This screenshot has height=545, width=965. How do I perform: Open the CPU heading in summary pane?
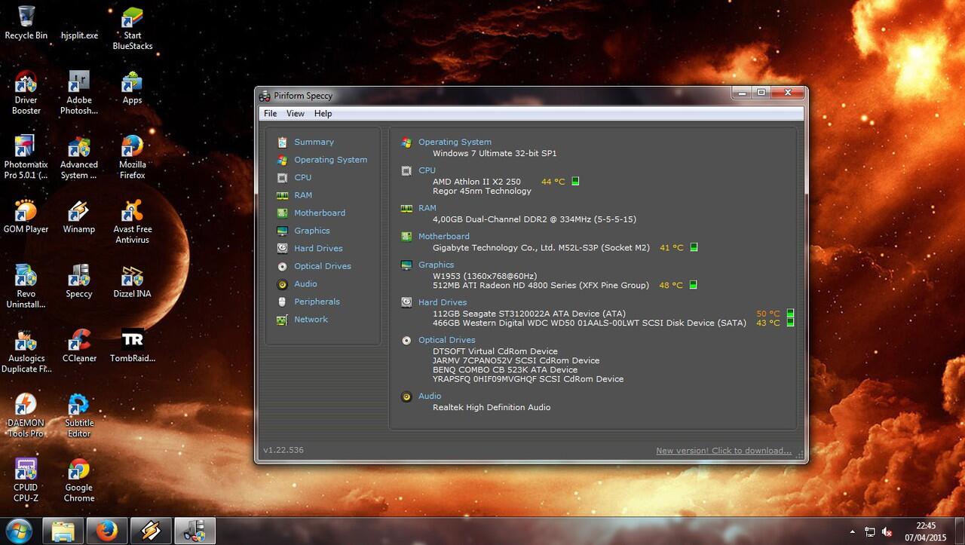pos(427,170)
